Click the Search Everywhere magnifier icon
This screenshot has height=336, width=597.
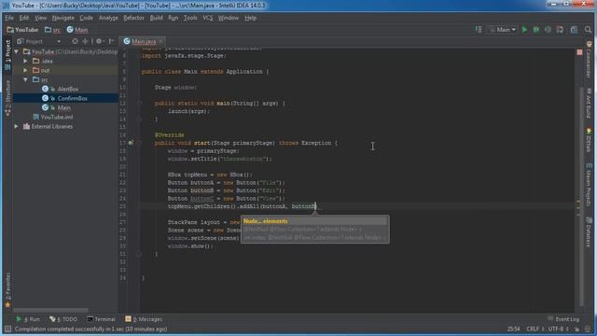pyautogui.click(x=588, y=29)
